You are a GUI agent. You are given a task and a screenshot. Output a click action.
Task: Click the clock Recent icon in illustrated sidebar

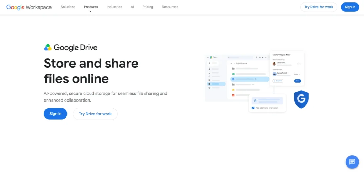(209, 88)
